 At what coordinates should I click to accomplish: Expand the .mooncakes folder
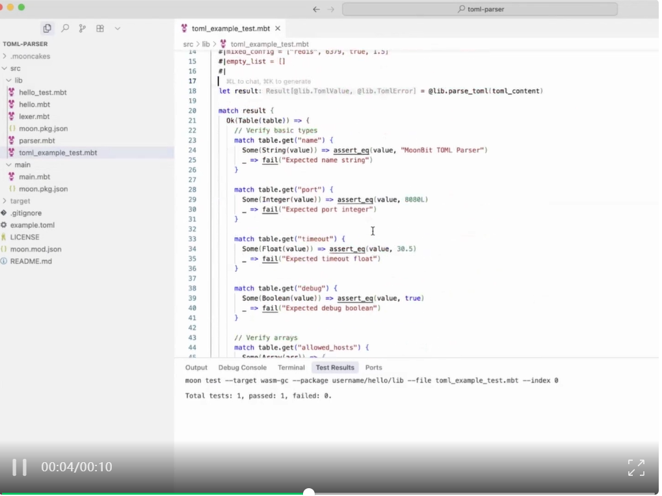[30, 56]
